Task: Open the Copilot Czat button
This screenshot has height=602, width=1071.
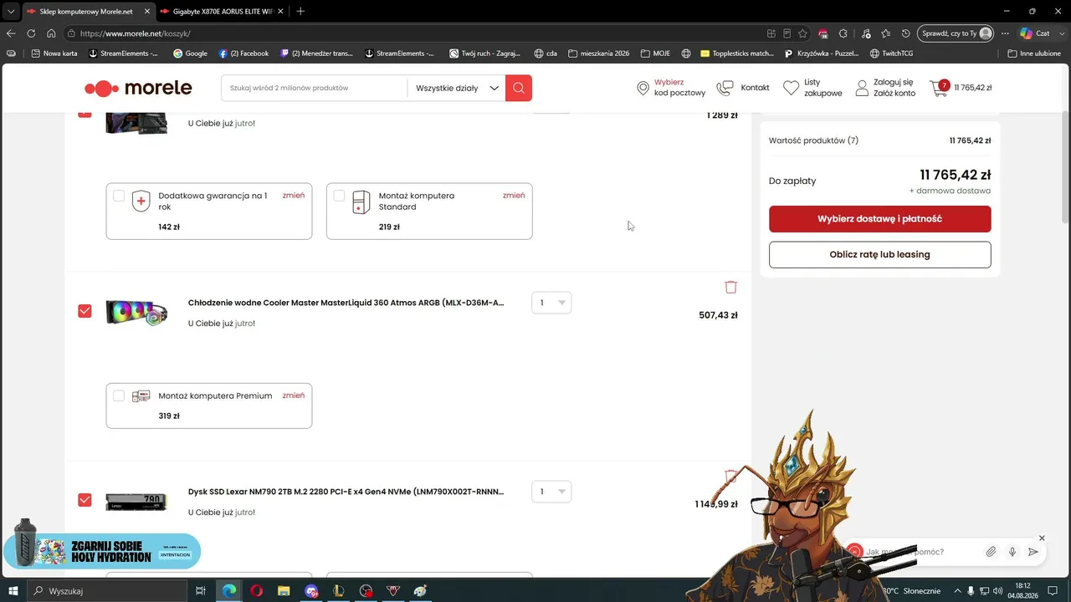Action: [x=1034, y=33]
